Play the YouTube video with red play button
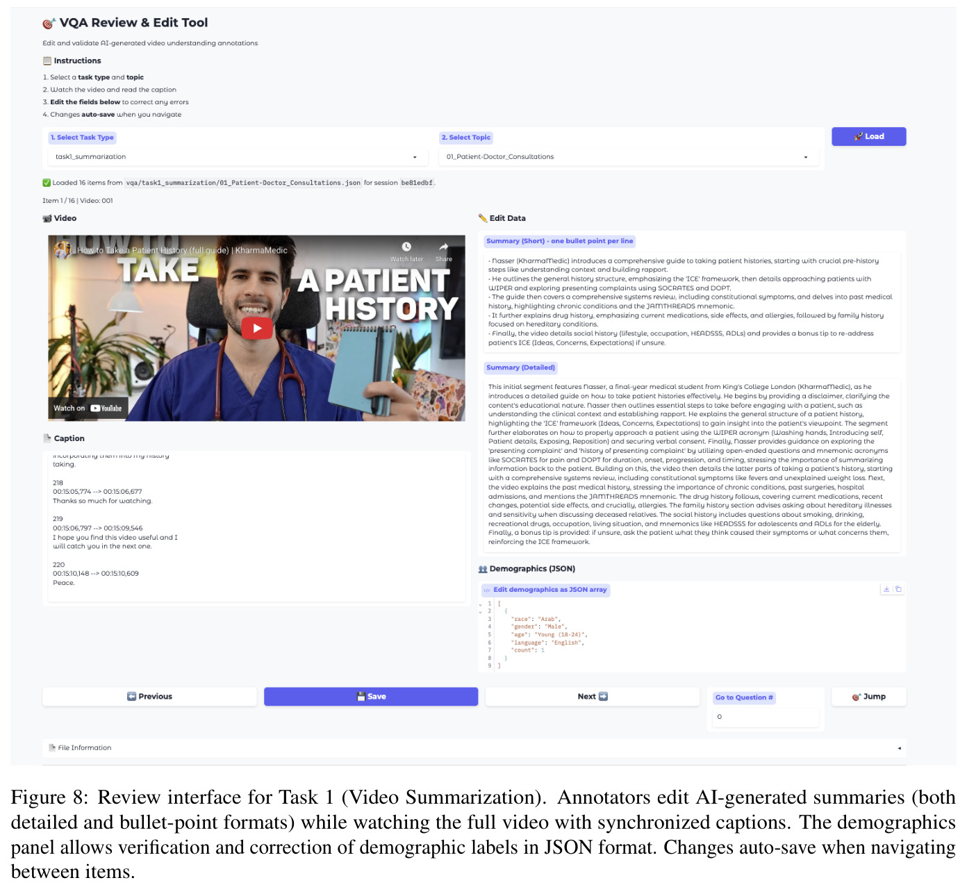The image size is (967, 894). (x=257, y=328)
